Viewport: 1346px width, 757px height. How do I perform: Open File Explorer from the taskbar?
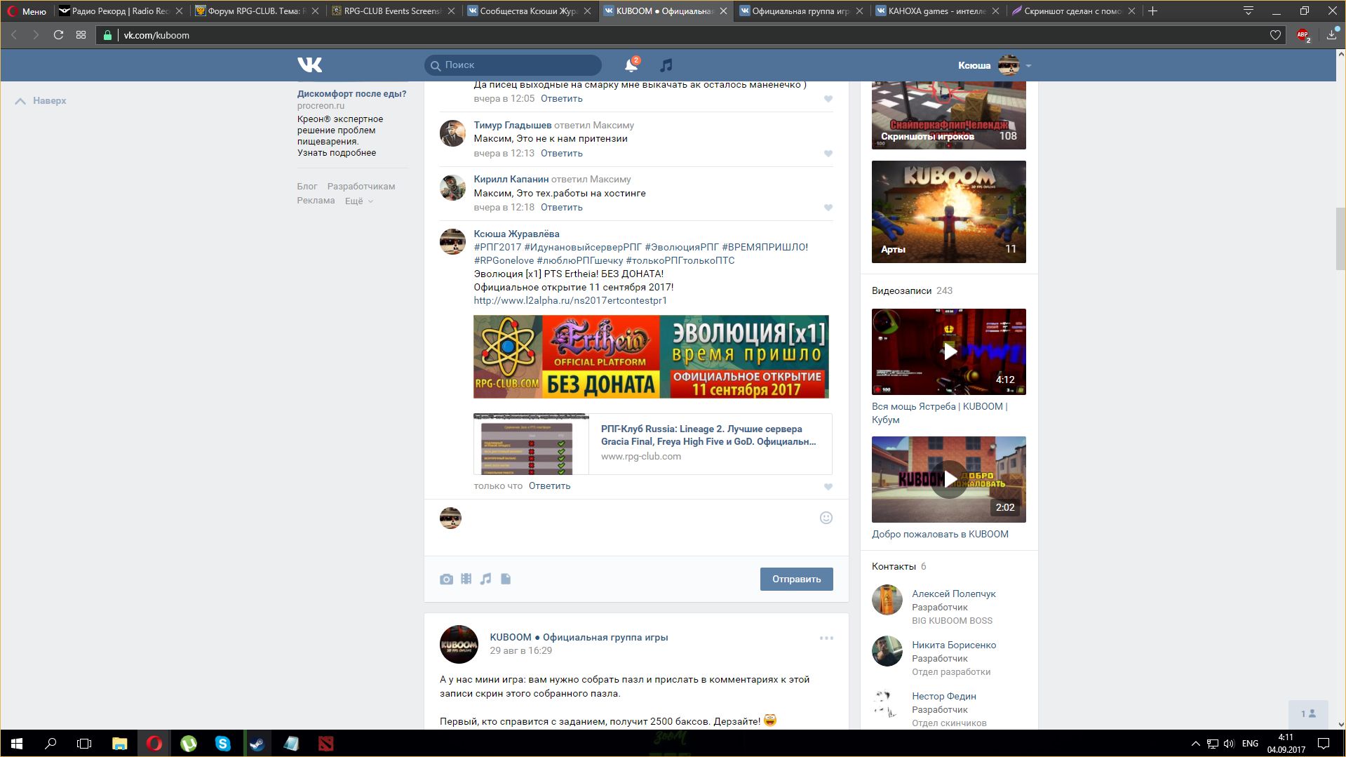click(119, 744)
